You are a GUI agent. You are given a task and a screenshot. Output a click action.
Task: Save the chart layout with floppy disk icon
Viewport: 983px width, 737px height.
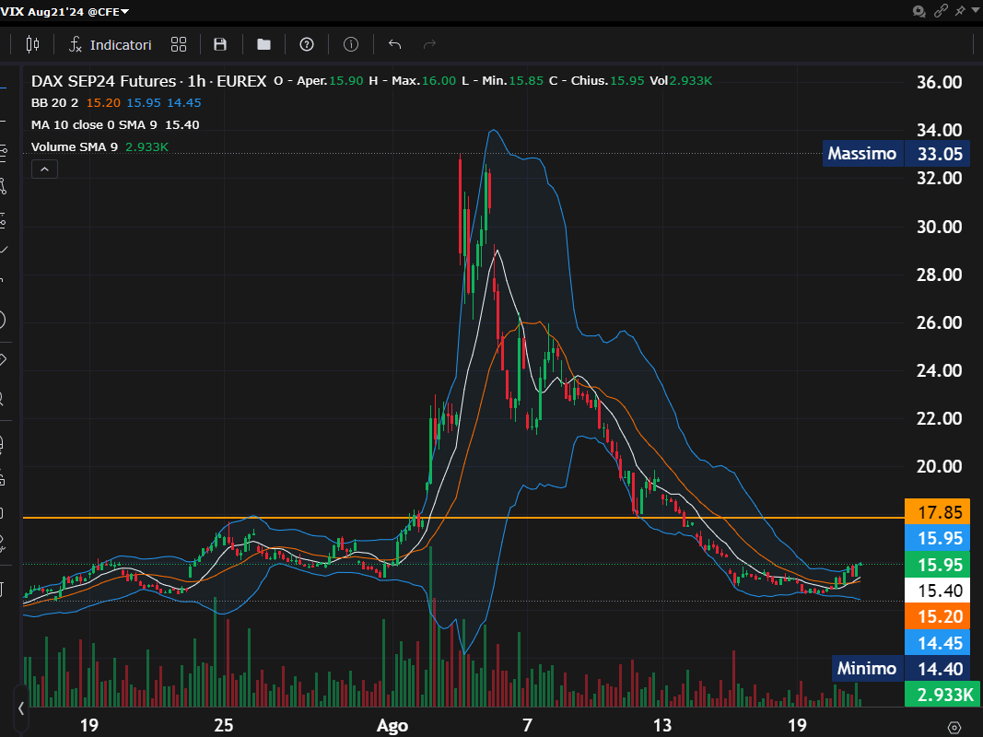point(220,44)
